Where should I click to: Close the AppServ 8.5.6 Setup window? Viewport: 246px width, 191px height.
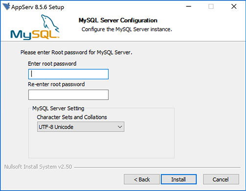pos(234,6)
